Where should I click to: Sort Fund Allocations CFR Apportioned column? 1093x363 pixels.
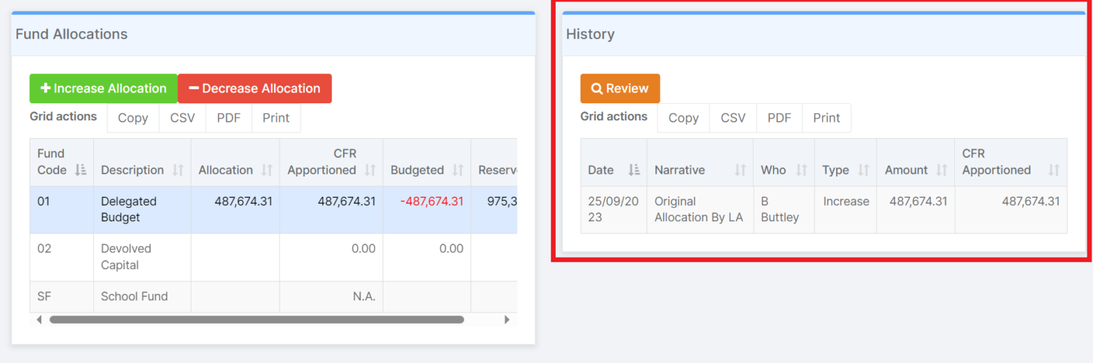[x=370, y=170]
